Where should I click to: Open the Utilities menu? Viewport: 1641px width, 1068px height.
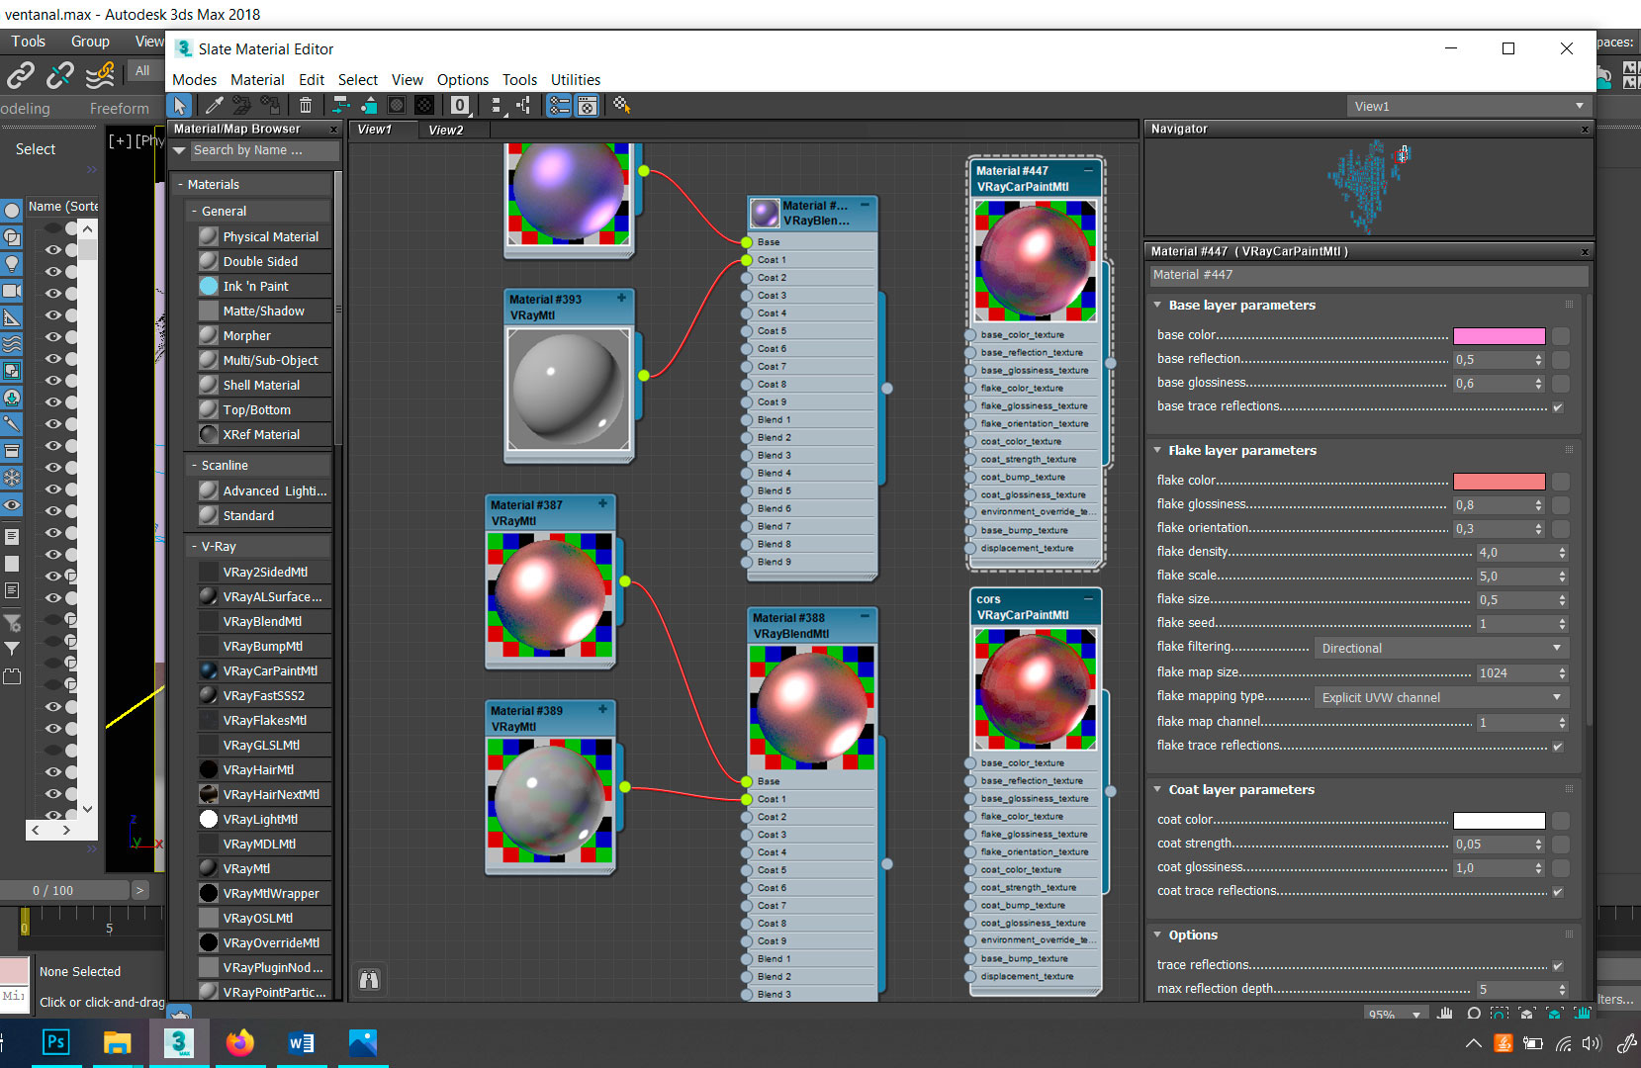(x=575, y=80)
